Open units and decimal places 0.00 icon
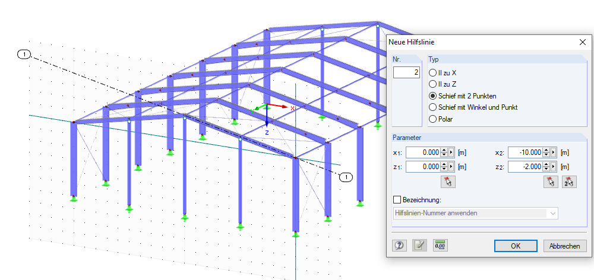The height and width of the screenshot is (280, 594). pos(440,246)
